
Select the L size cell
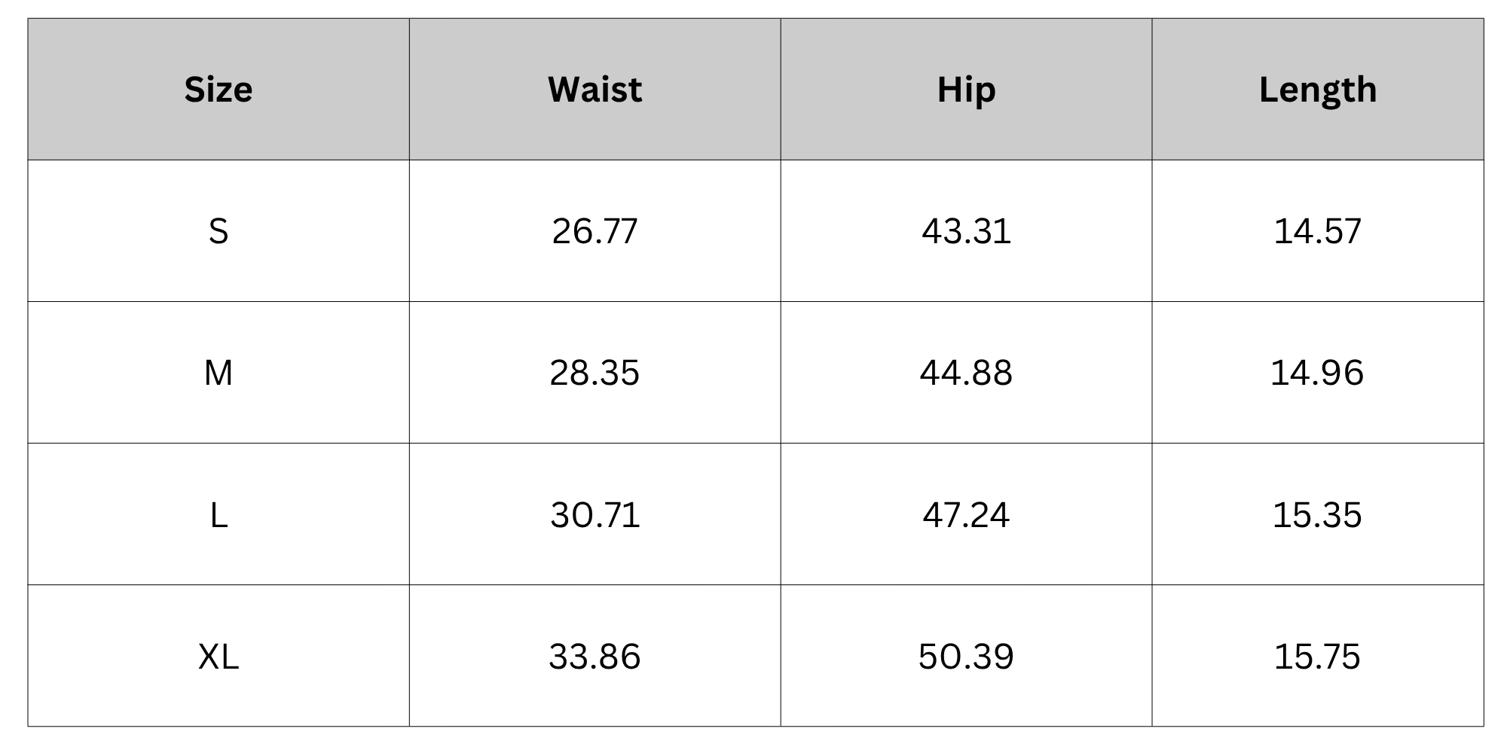tap(219, 514)
